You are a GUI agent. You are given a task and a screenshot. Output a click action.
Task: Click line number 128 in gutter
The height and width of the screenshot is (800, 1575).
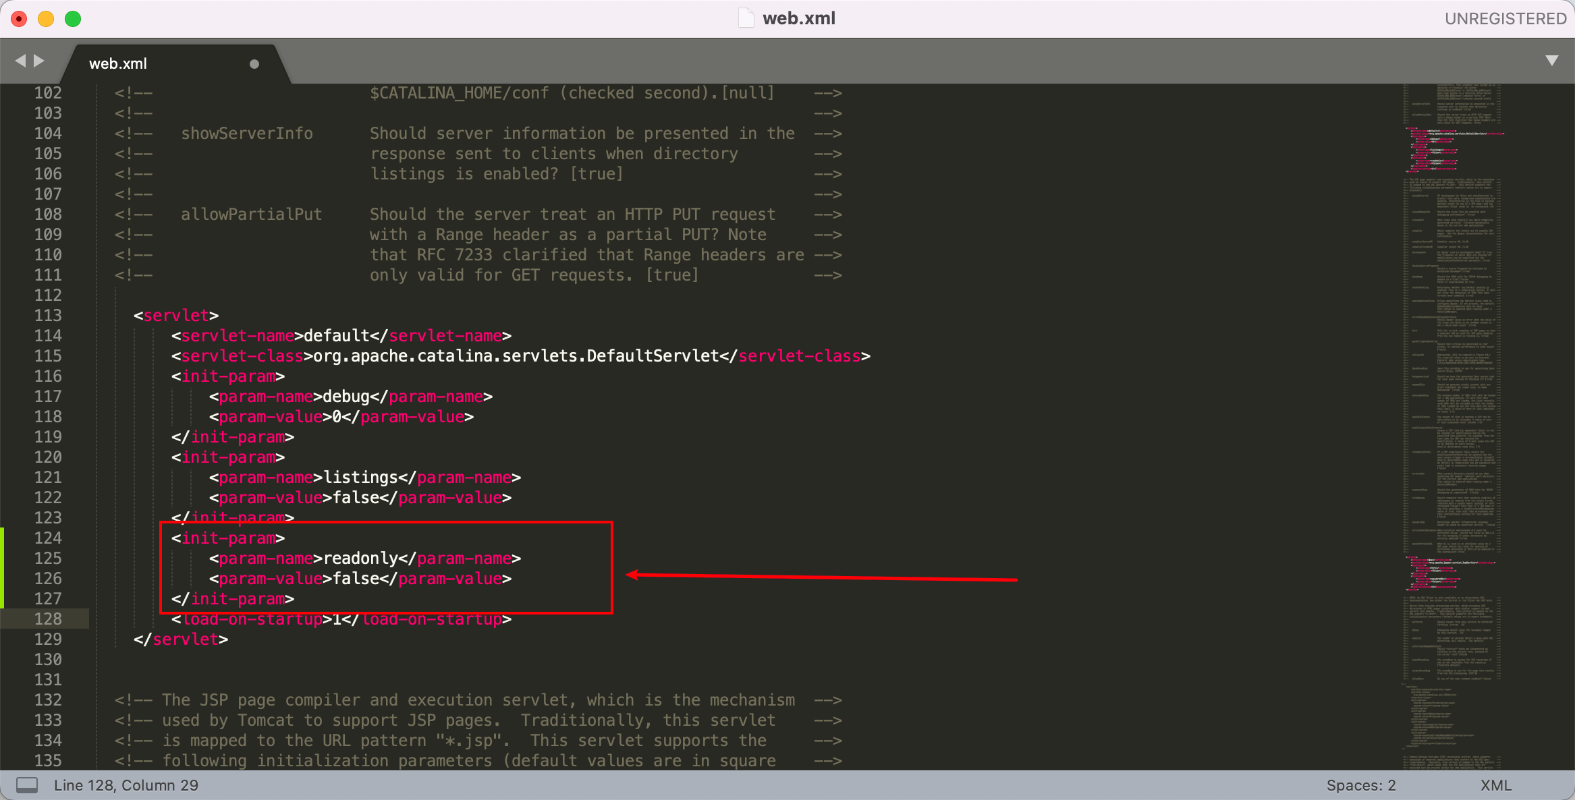48,619
